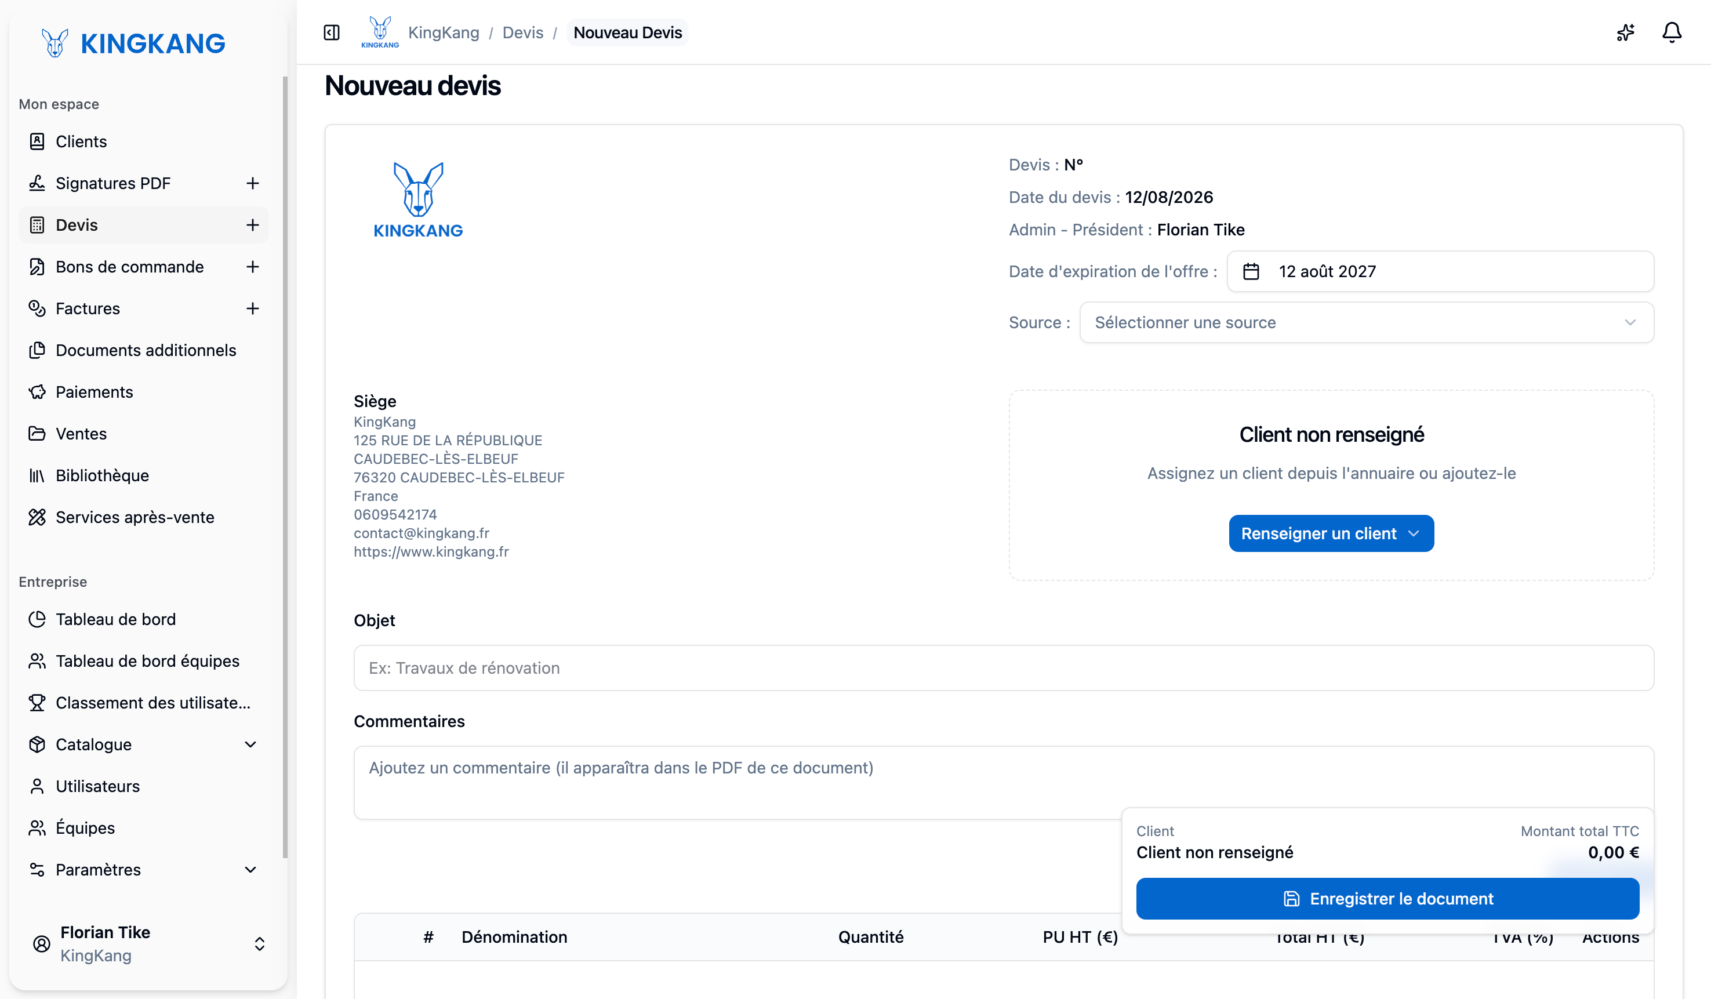Open the AI sparkles assistant icon
1711x999 pixels.
(1625, 32)
